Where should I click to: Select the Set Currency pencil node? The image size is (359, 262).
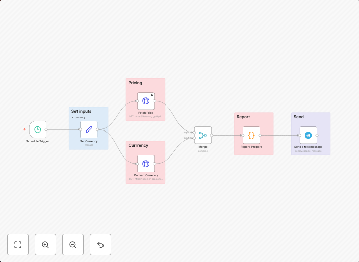pos(89,129)
